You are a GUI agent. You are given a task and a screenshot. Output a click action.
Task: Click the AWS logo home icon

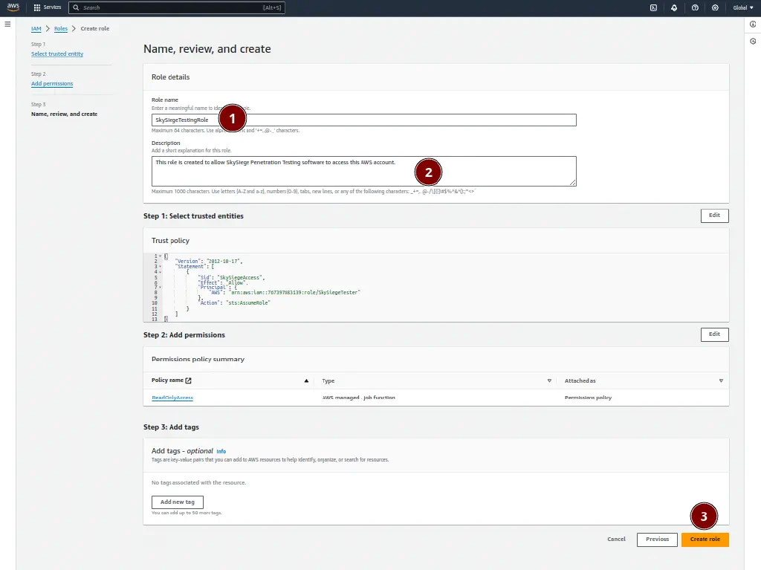tap(13, 7)
